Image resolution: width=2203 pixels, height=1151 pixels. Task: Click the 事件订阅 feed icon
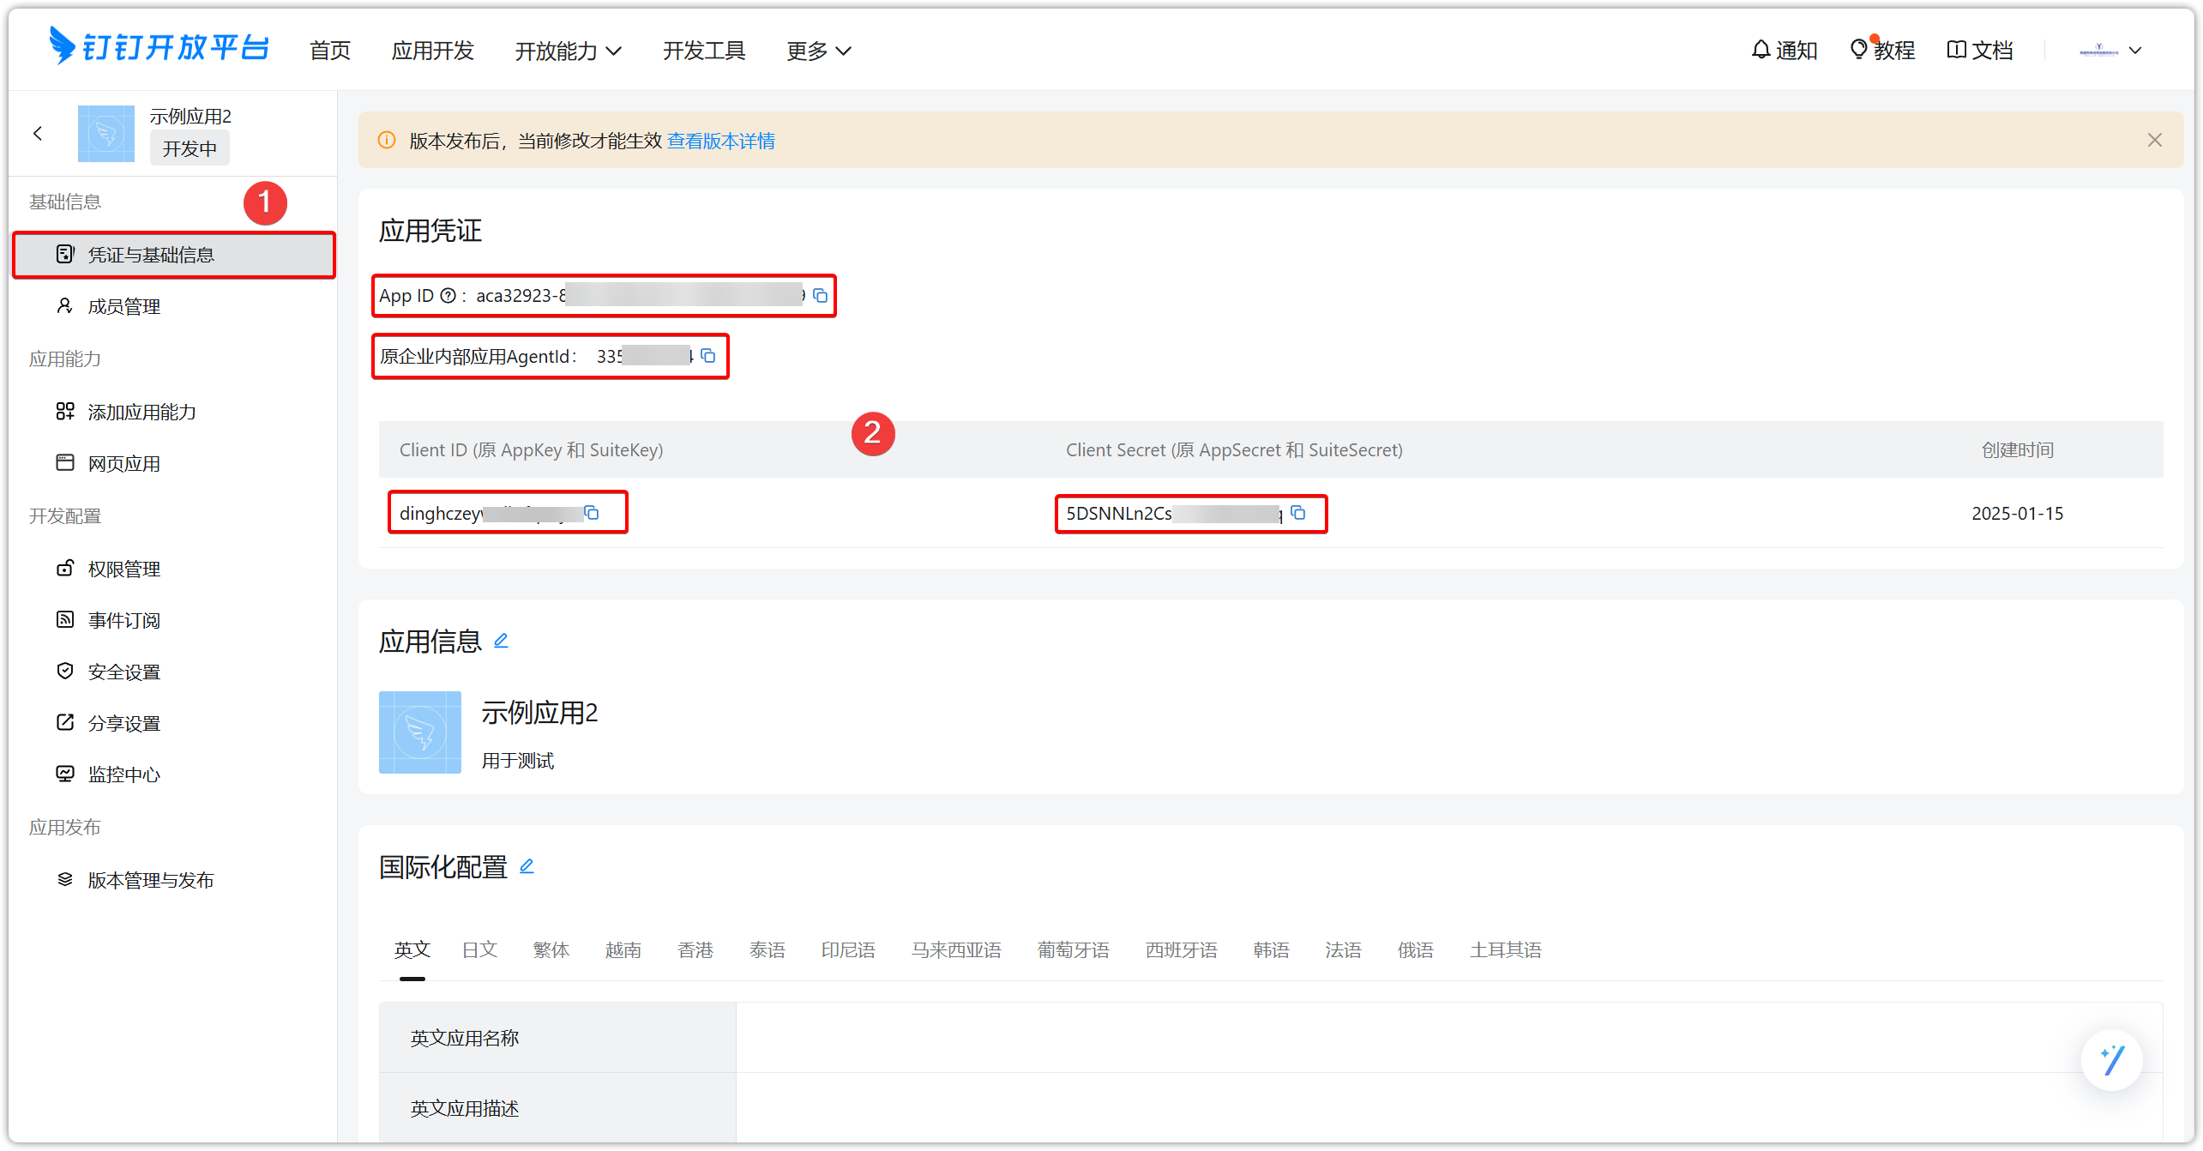click(65, 620)
